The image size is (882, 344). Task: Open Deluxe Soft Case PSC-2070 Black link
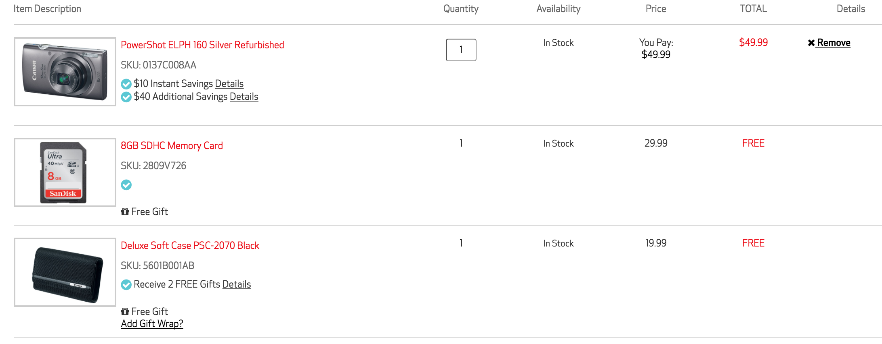click(x=190, y=245)
